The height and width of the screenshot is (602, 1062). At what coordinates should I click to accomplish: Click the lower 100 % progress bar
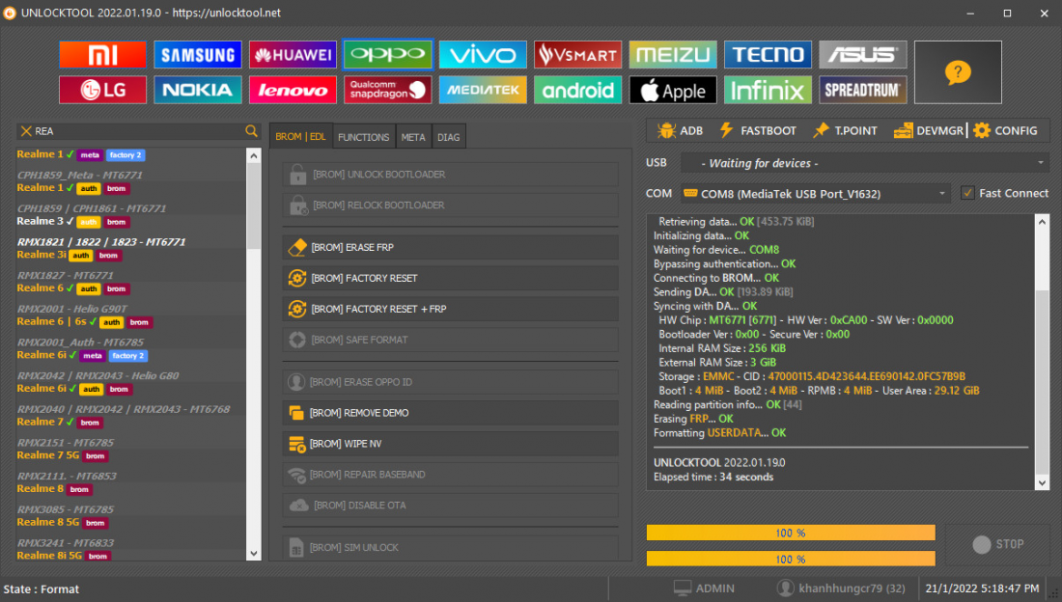pos(791,559)
